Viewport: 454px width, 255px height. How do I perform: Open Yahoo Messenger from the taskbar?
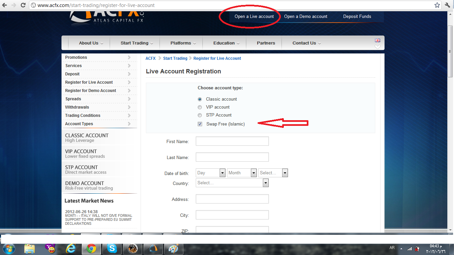pyautogui.click(x=50, y=248)
